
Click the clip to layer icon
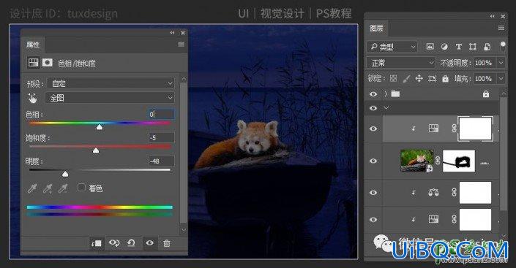pos(97,243)
